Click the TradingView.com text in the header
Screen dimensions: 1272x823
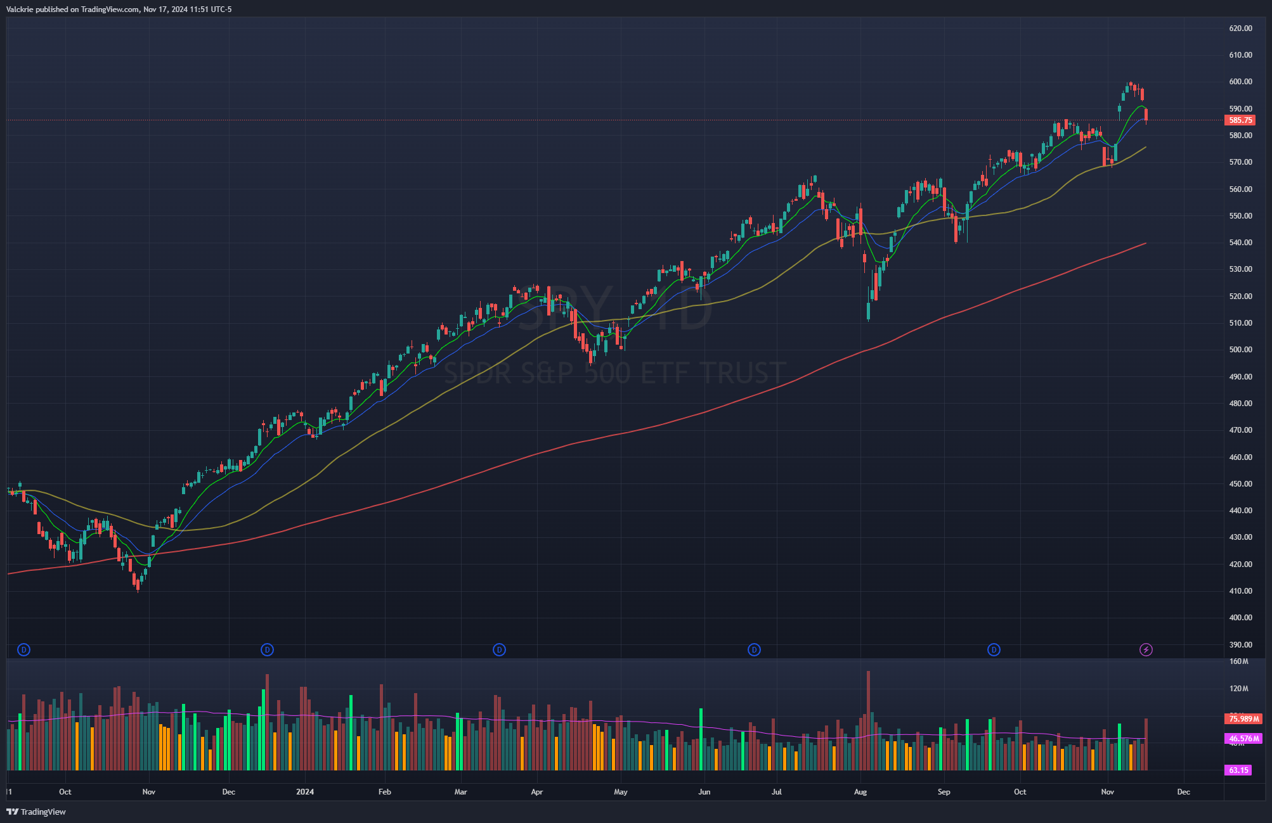110,10
